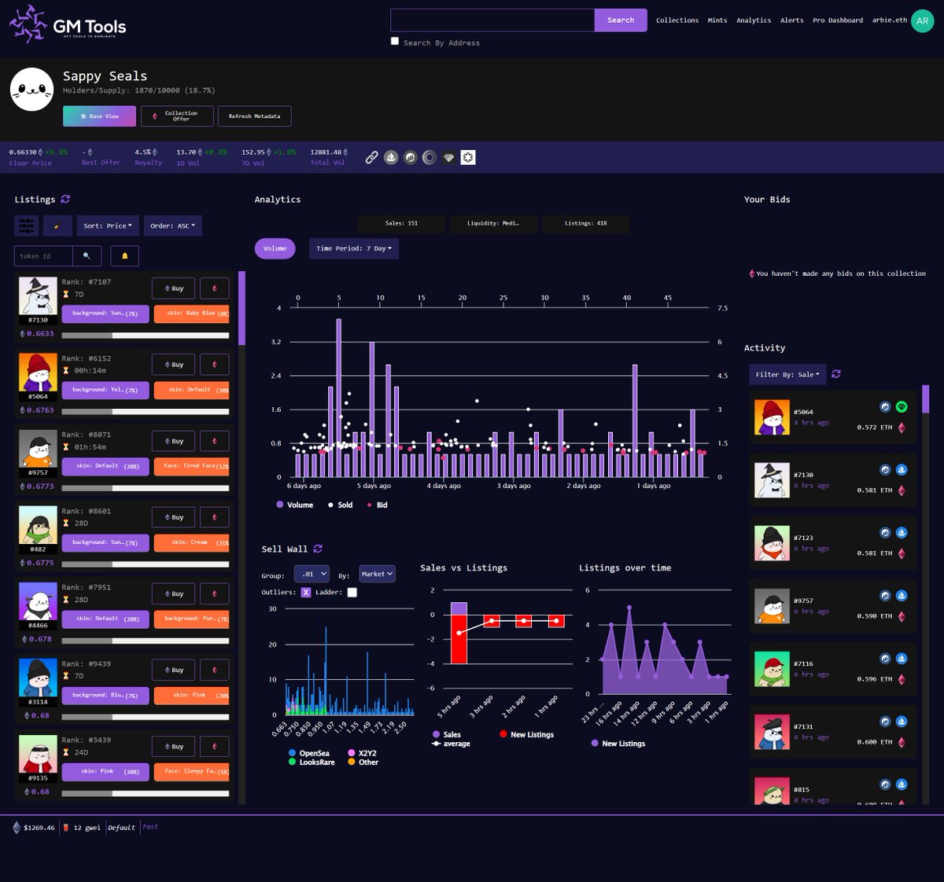
Task: Select the gem marketplace icon in the toolbar
Action: (448, 157)
